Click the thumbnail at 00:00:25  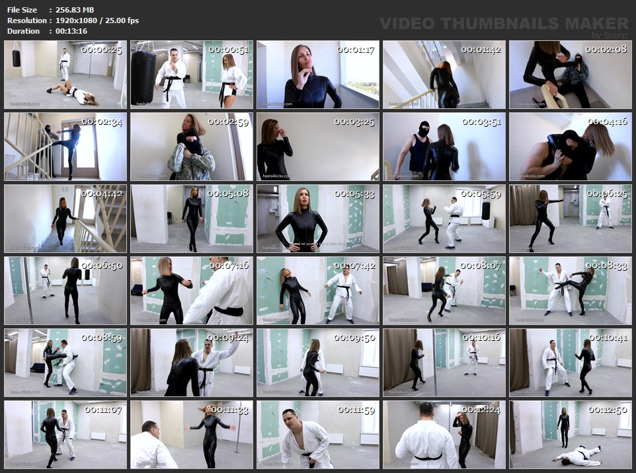(x=65, y=75)
